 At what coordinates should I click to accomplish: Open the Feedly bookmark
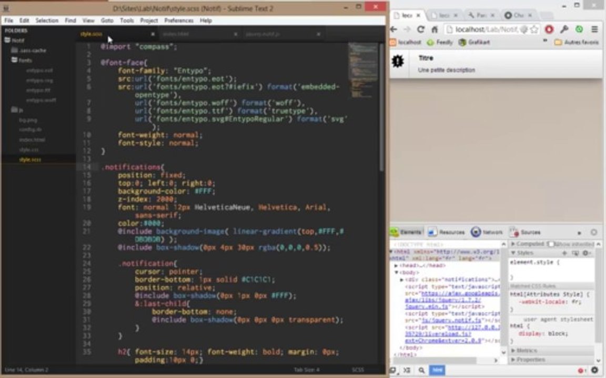click(439, 42)
